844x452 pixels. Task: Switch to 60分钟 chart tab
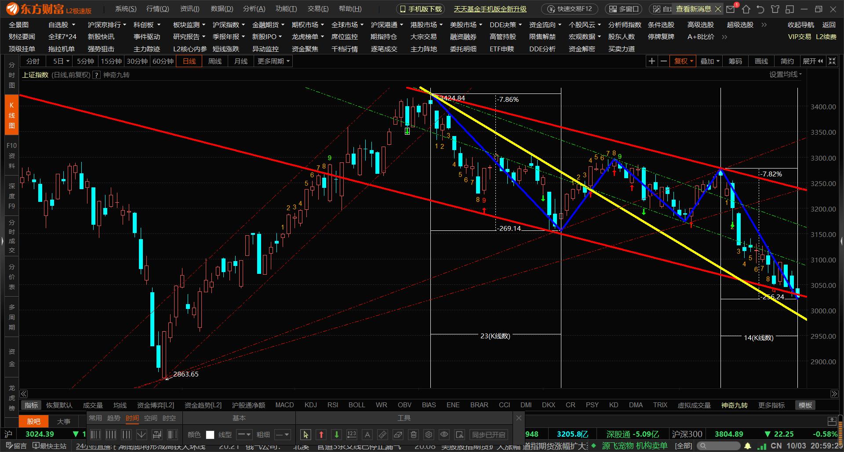[x=163, y=61]
